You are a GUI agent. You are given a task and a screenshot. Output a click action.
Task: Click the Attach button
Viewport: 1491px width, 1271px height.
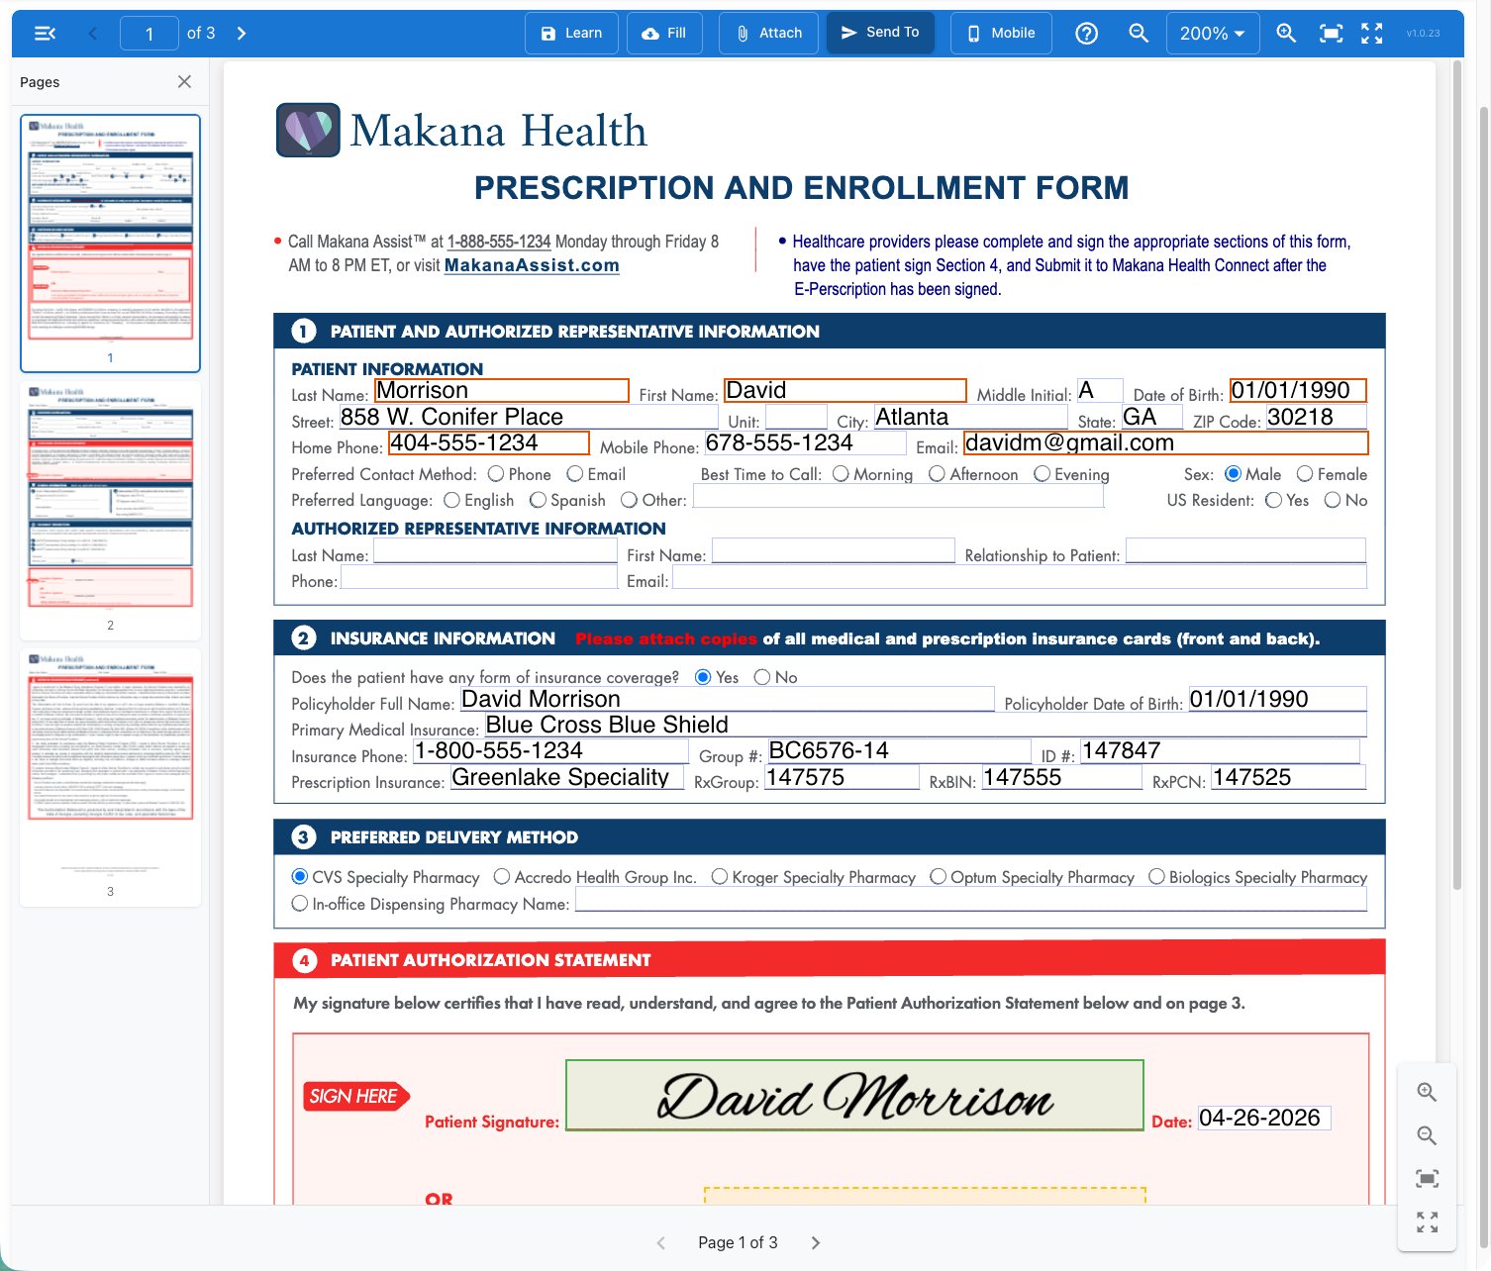coord(769,33)
